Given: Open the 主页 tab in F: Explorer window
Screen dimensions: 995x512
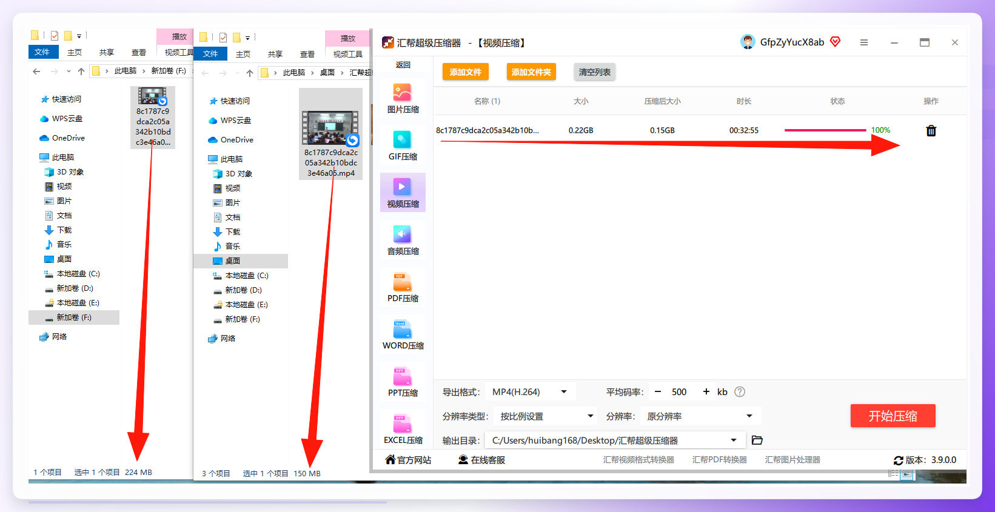Looking at the screenshot, I should [x=75, y=53].
